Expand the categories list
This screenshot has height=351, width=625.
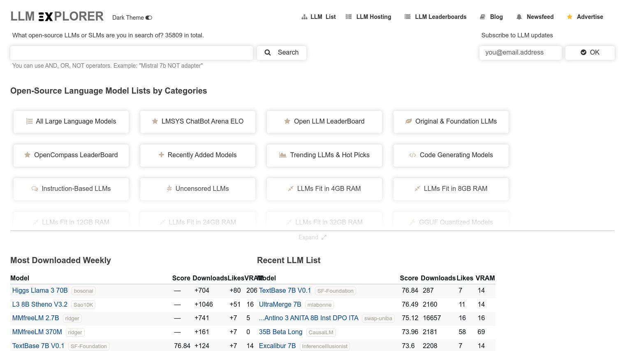[x=312, y=237]
